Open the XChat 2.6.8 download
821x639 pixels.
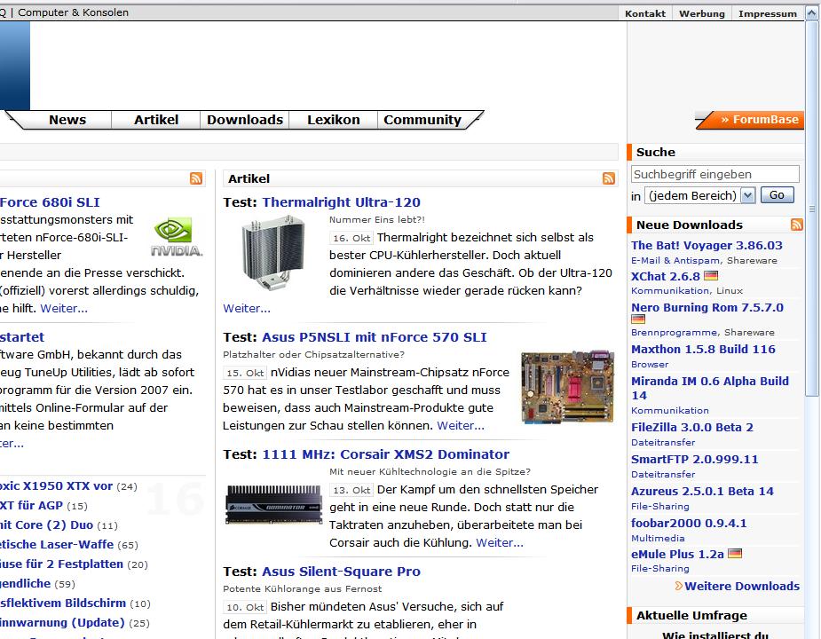tap(665, 276)
